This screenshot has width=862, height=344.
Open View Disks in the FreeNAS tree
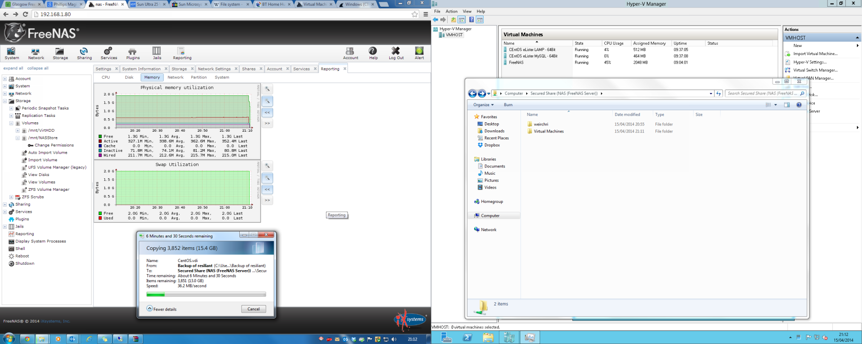39,175
